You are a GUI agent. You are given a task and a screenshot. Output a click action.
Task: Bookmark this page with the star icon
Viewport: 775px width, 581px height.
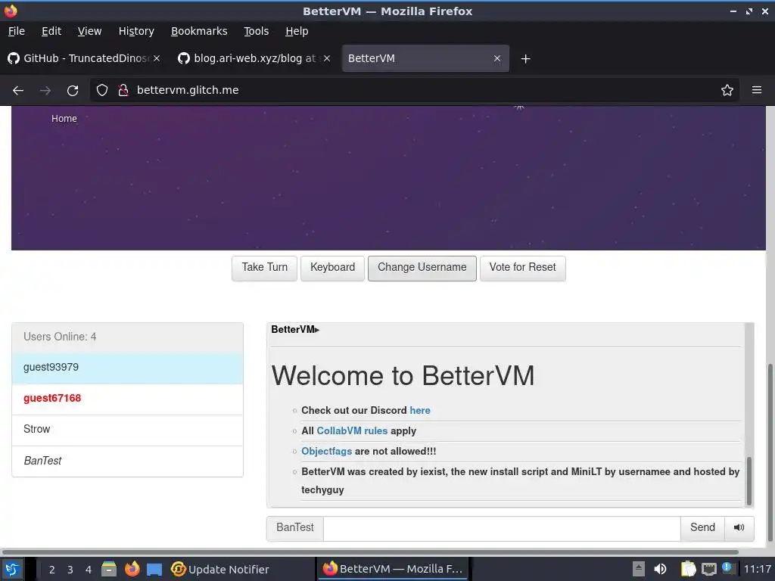727,91
